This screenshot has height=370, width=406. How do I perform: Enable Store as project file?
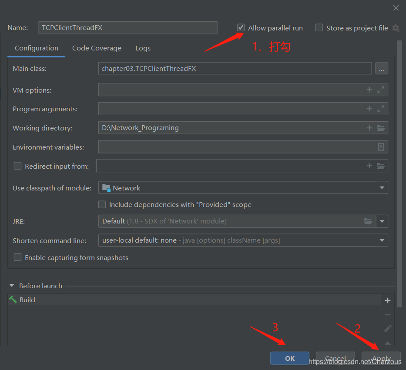pos(319,28)
